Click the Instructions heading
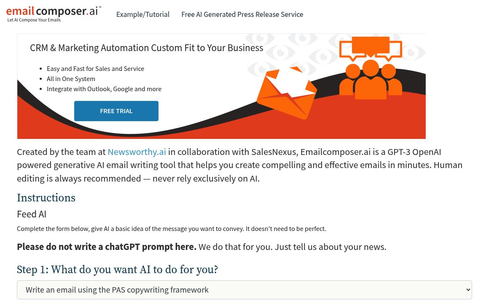Screen dimensions: 489x304 coord(46,198)
